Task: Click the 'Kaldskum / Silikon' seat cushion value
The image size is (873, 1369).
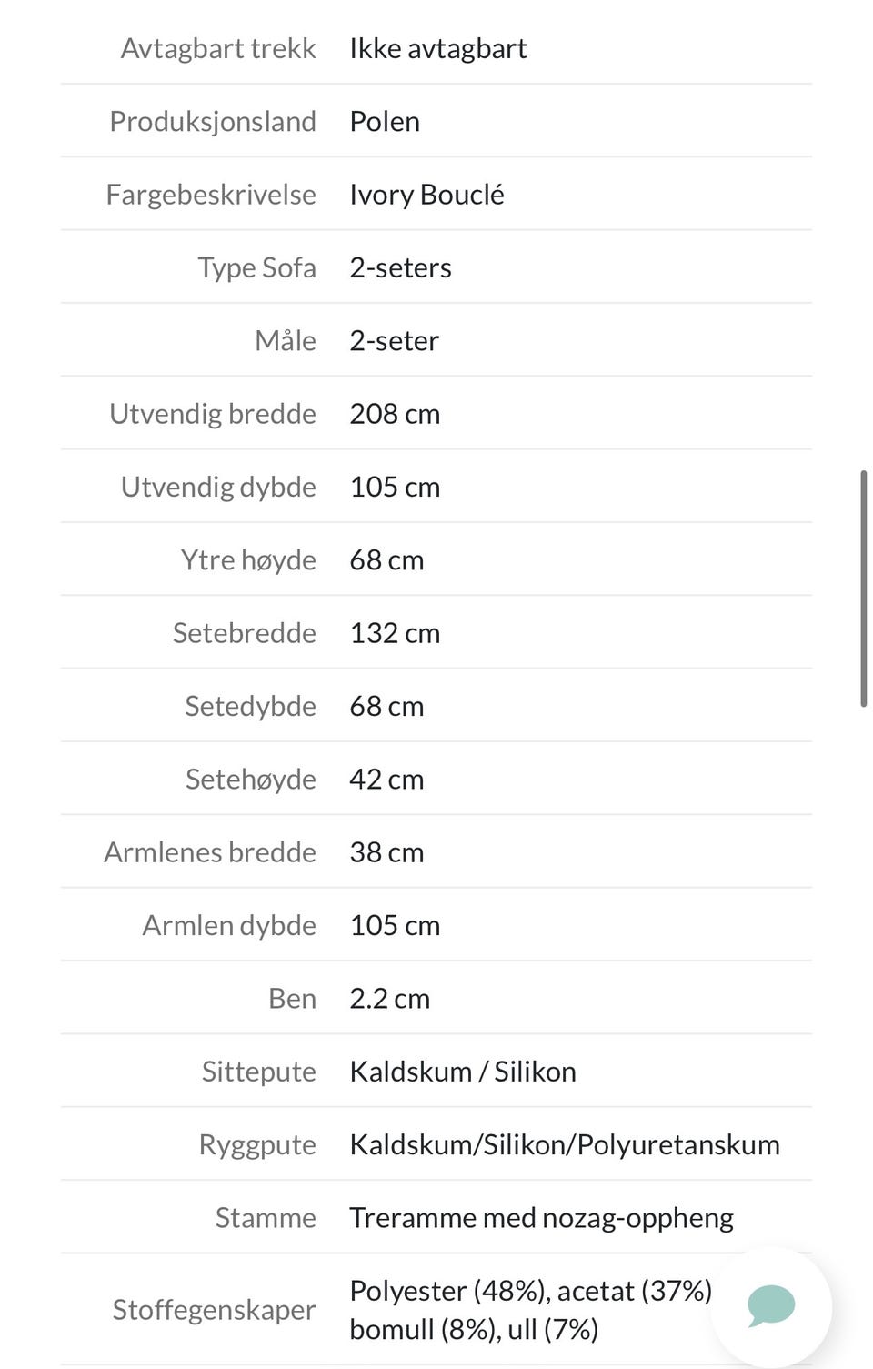Action: coord(463,1072)
